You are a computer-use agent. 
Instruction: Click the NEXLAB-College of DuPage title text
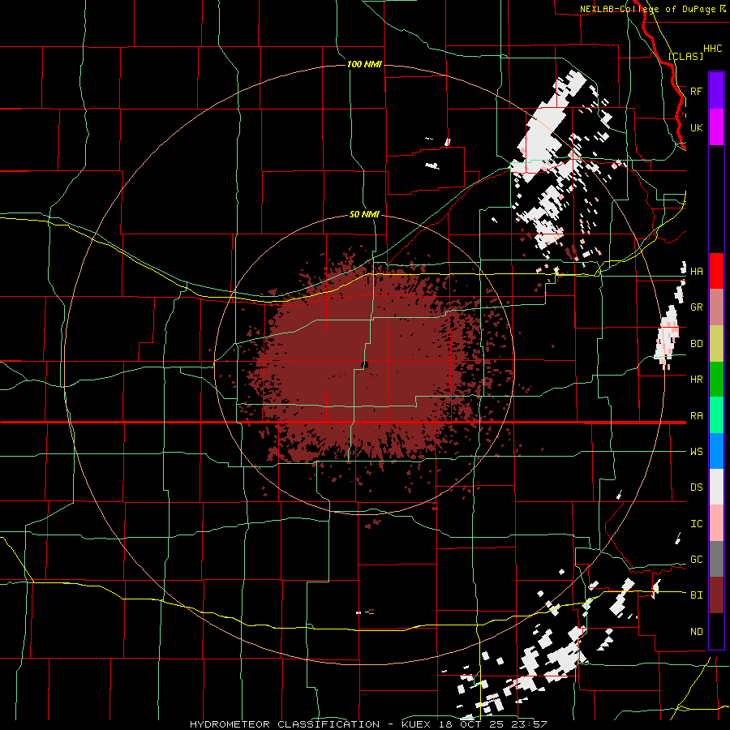point(647,9)
